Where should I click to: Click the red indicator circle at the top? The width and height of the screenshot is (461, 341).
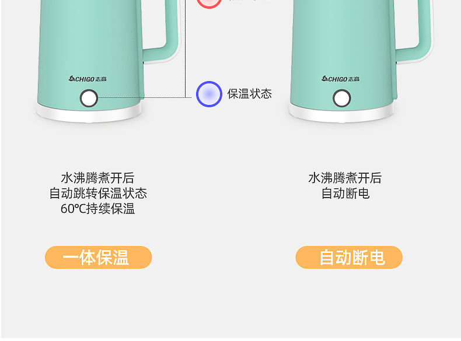(209, 3)
